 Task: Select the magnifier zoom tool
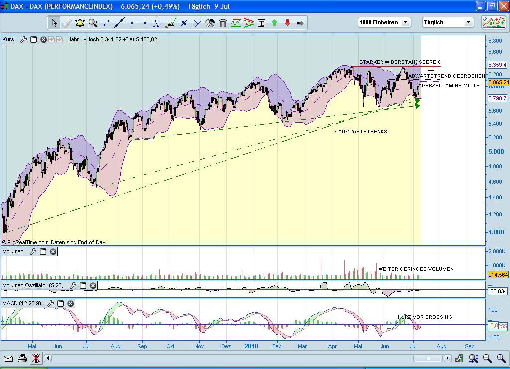(x=93, y=23)
